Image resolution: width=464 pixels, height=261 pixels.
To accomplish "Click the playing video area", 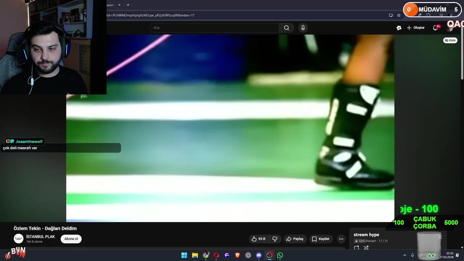I will 230,128.
